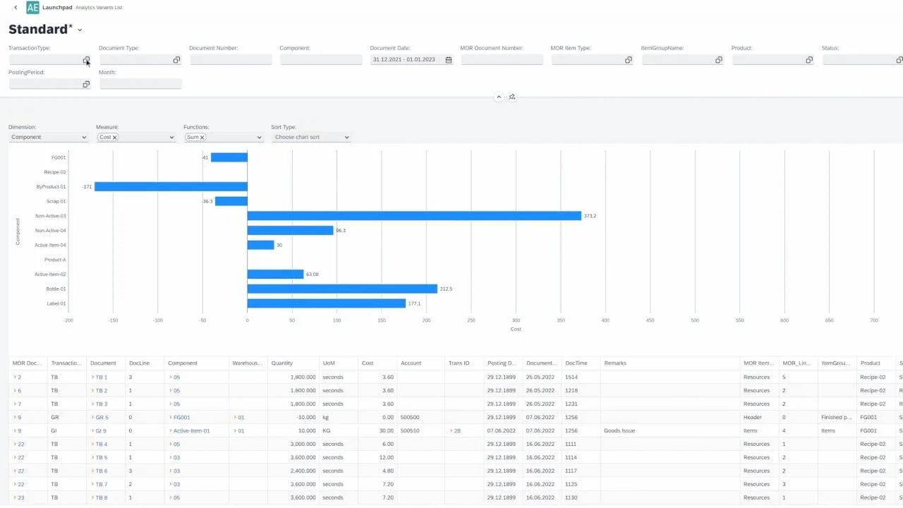Go back using the header back arrow
Screen dimensions: 903x508
[x=16, y=8]
